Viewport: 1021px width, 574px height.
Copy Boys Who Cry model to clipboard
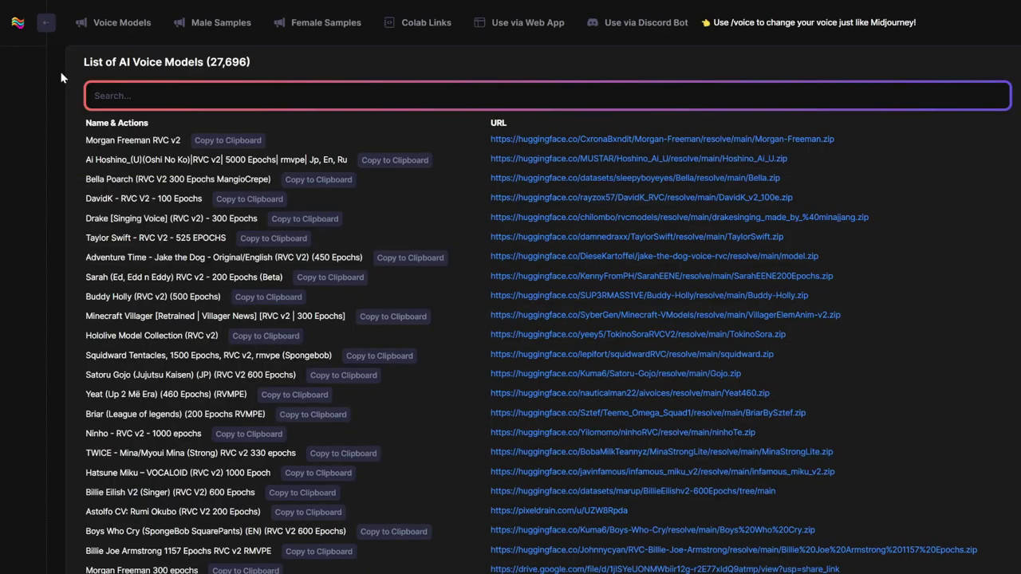(393, 532)
